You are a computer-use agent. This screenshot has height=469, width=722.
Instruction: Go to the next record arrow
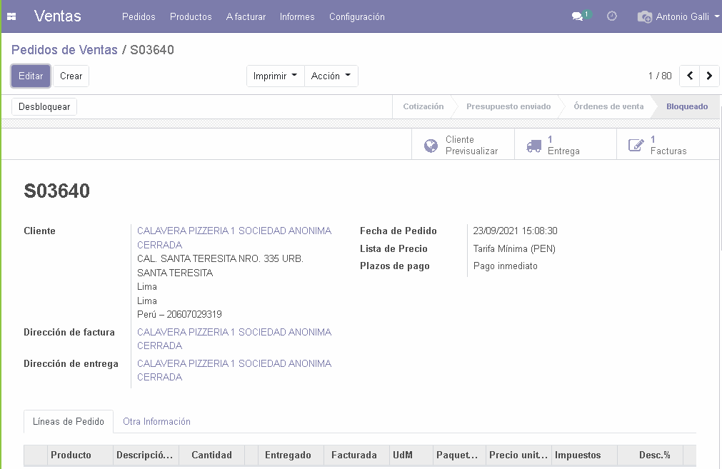coord(709,76)
